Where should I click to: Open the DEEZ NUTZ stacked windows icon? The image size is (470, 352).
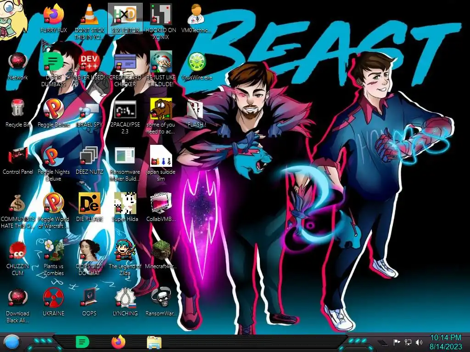point(90,156)
